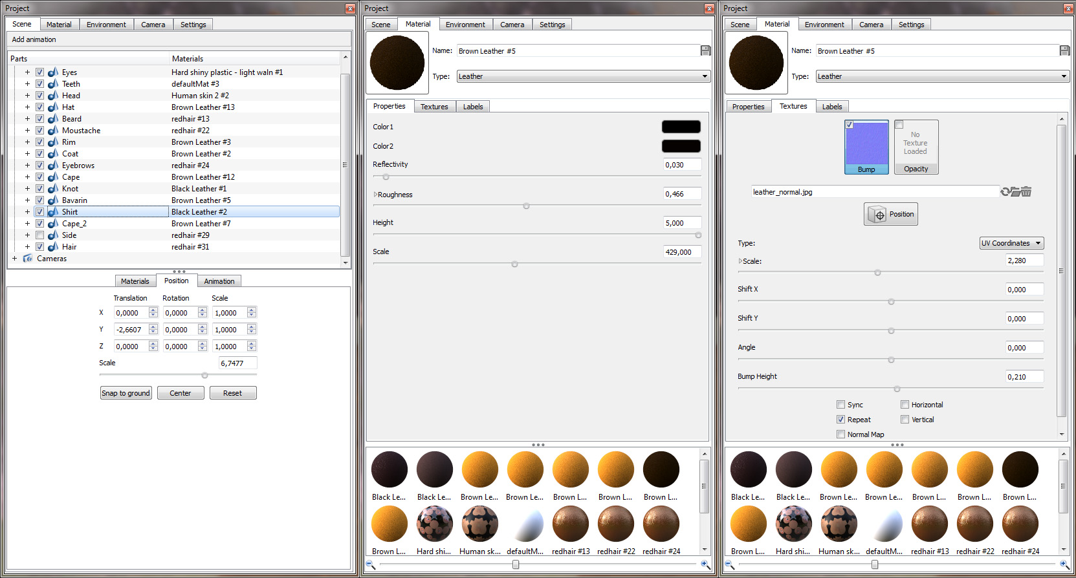Switch to the Animation tab
The width and height of the screenshot is (1076, 578).
point(219,281)
